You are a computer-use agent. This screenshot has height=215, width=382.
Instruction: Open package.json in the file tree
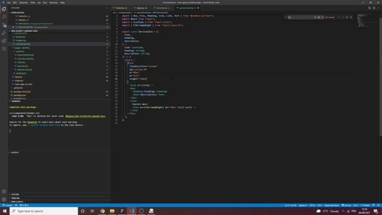click(x=20, y=96)
